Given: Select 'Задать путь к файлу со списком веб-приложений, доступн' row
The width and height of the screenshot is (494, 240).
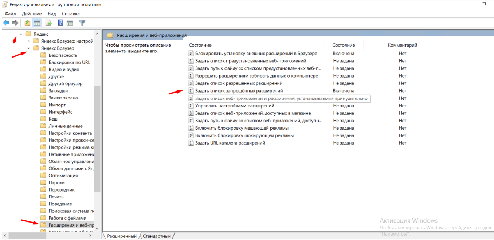Looking at the screenshot, I should [258, 121].
